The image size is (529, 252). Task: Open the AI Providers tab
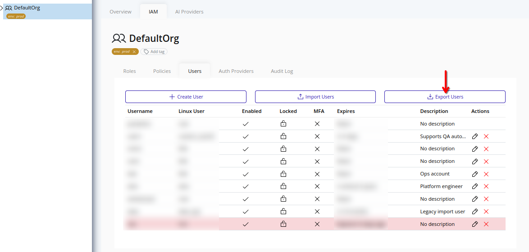pos(189,12)
